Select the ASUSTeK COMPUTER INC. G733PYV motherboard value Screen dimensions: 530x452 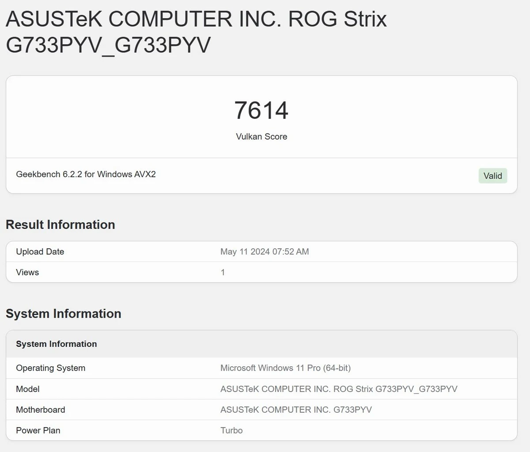coord(296,410)
